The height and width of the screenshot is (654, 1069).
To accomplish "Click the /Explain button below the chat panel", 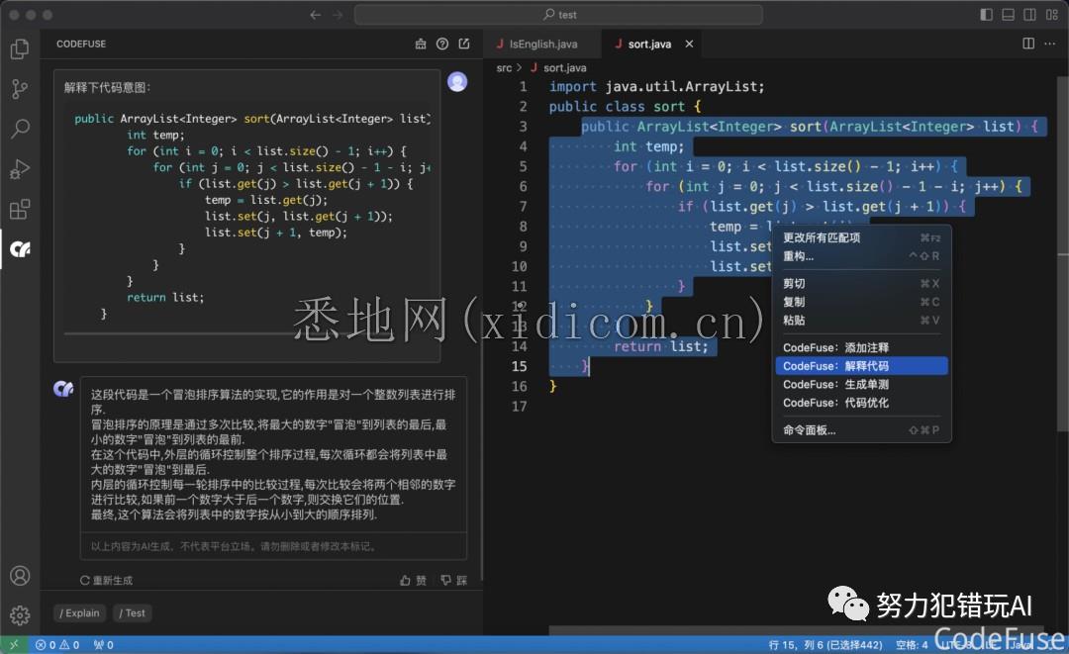I will click(79, 612).
